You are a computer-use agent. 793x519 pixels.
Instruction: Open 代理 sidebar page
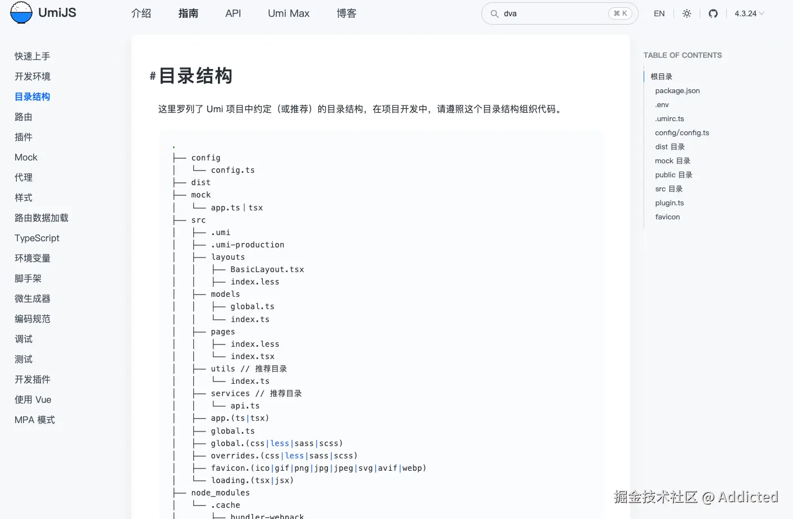pos(24,177)
